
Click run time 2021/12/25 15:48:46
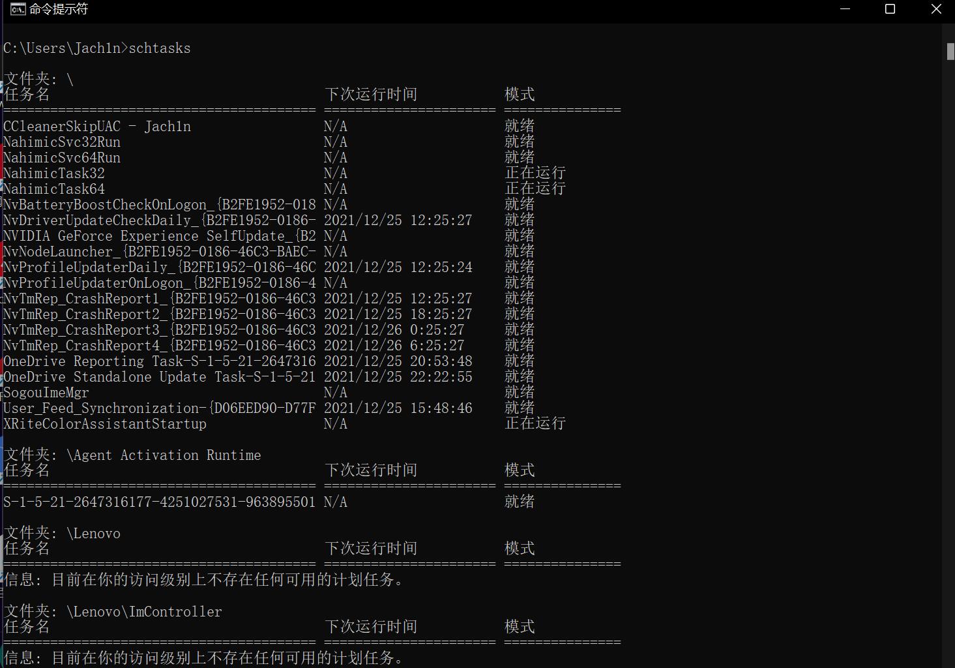tap(398, 408)
